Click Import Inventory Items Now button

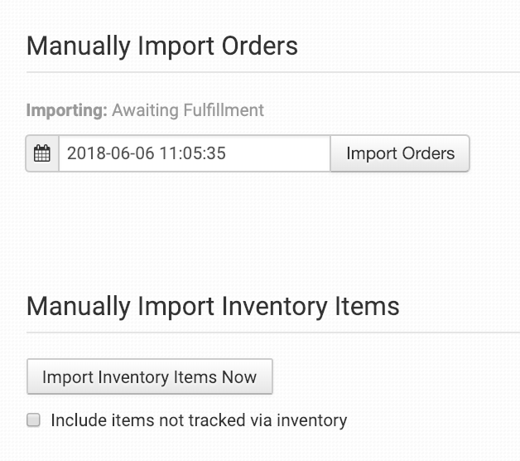pos(150,377)
